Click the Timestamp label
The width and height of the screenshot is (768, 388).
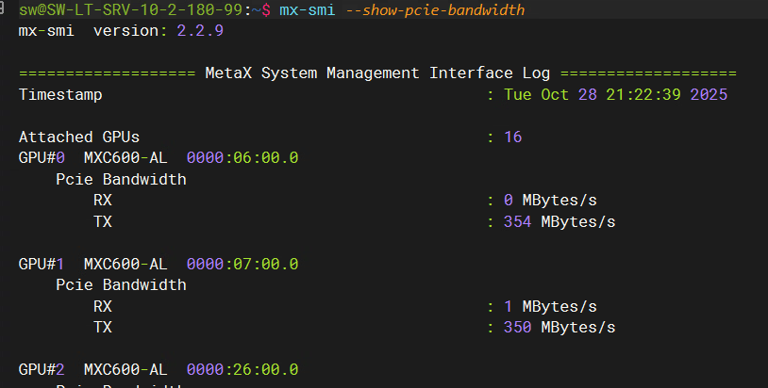(60, 95)
